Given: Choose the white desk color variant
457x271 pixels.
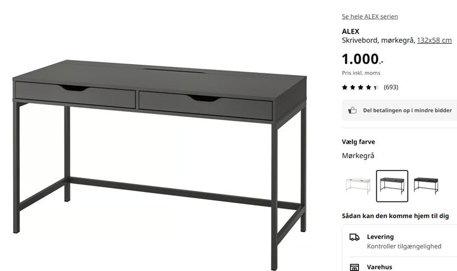Looking at the screenshot, I should [x=358, y=186].
